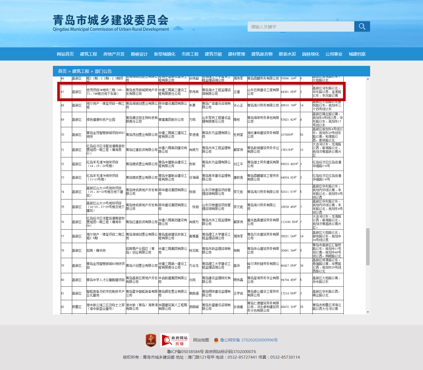Image resolution: width=423 pixels, height=370 pixels.
Task: Select 房地产开发 in the navigation bar
Action: tap(114, 54)
